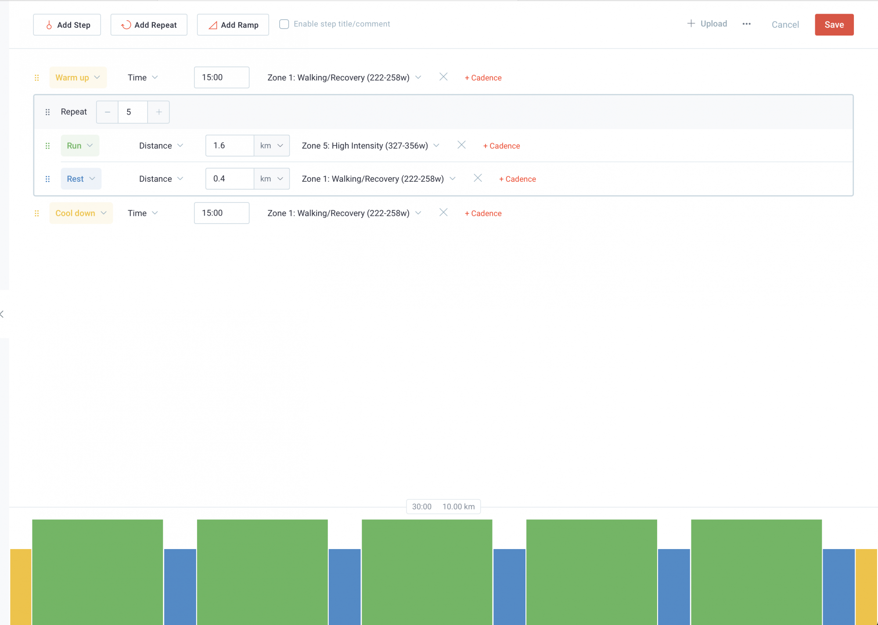Remove the Cool down step
The image size is (878, 625).
[443, 213]
